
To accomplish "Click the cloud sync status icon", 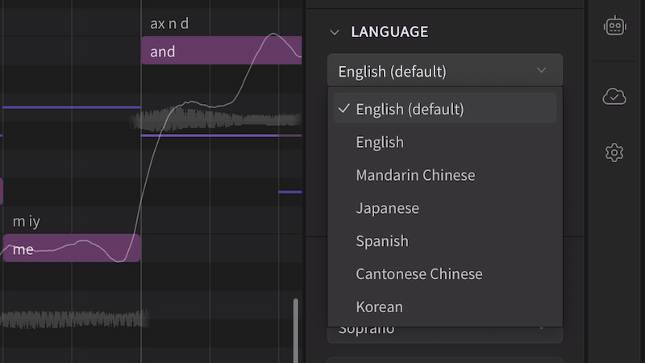I will point(614,97).
